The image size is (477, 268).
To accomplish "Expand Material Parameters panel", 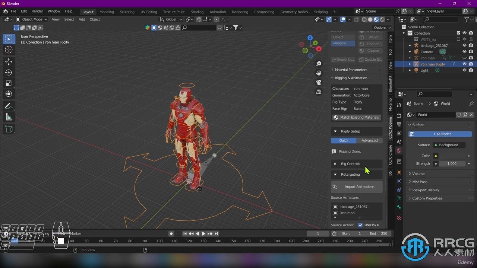I will click(351, 70).
